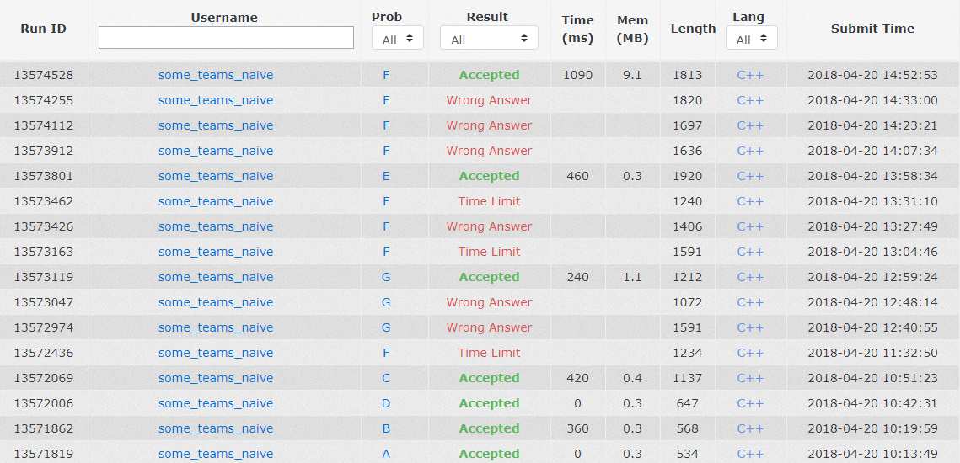
Task: Open C++ language link for run 13573912
Action: click(x=750, y=151)
